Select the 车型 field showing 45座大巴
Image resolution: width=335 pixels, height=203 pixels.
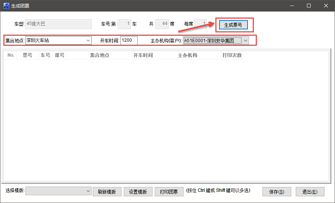tap(58, 24)
